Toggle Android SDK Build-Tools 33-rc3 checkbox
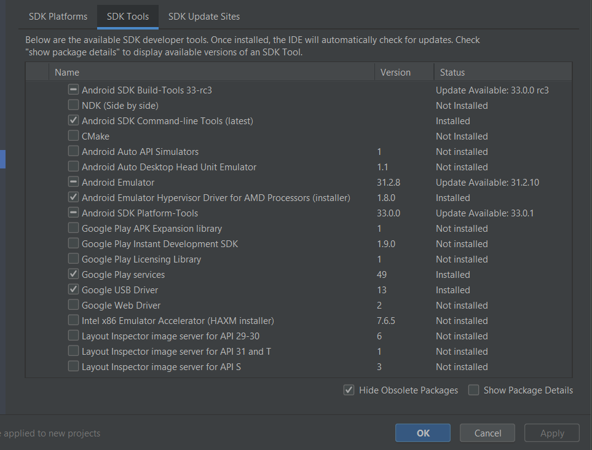Screen dimensions: 592x450 tap(73, 90)
